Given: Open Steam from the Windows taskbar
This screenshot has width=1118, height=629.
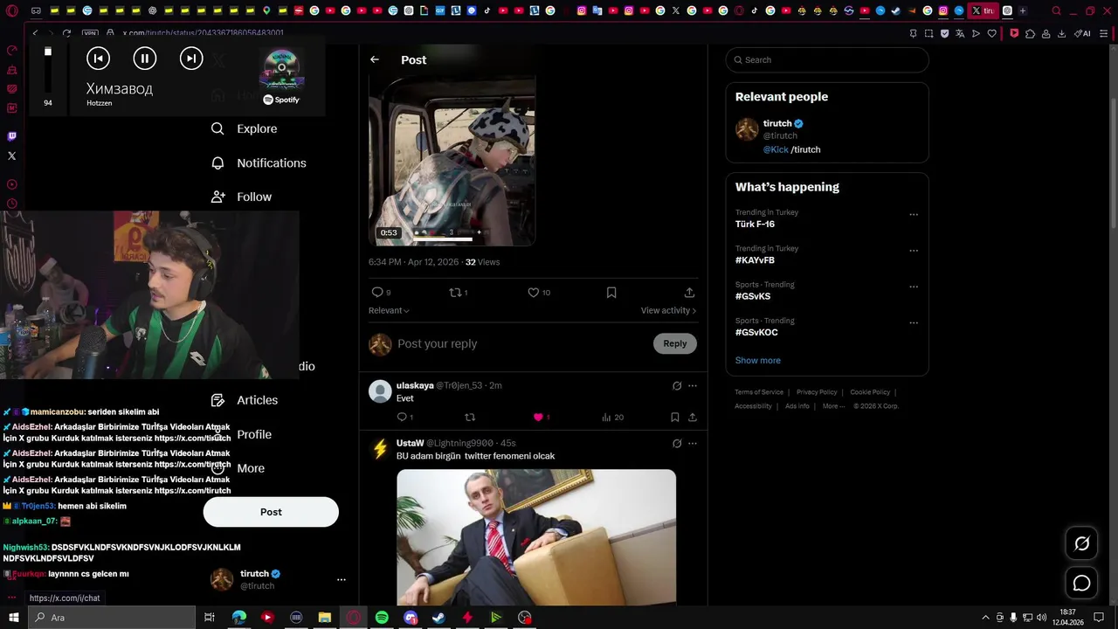Looking at the screenshot, I should pos(438,618).
